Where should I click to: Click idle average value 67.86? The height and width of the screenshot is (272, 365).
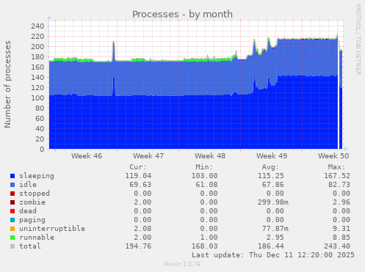click(x=273, y=185)
